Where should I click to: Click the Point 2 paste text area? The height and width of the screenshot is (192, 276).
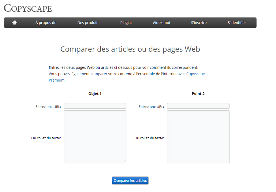pyautogui.click(x=198, y=137)
